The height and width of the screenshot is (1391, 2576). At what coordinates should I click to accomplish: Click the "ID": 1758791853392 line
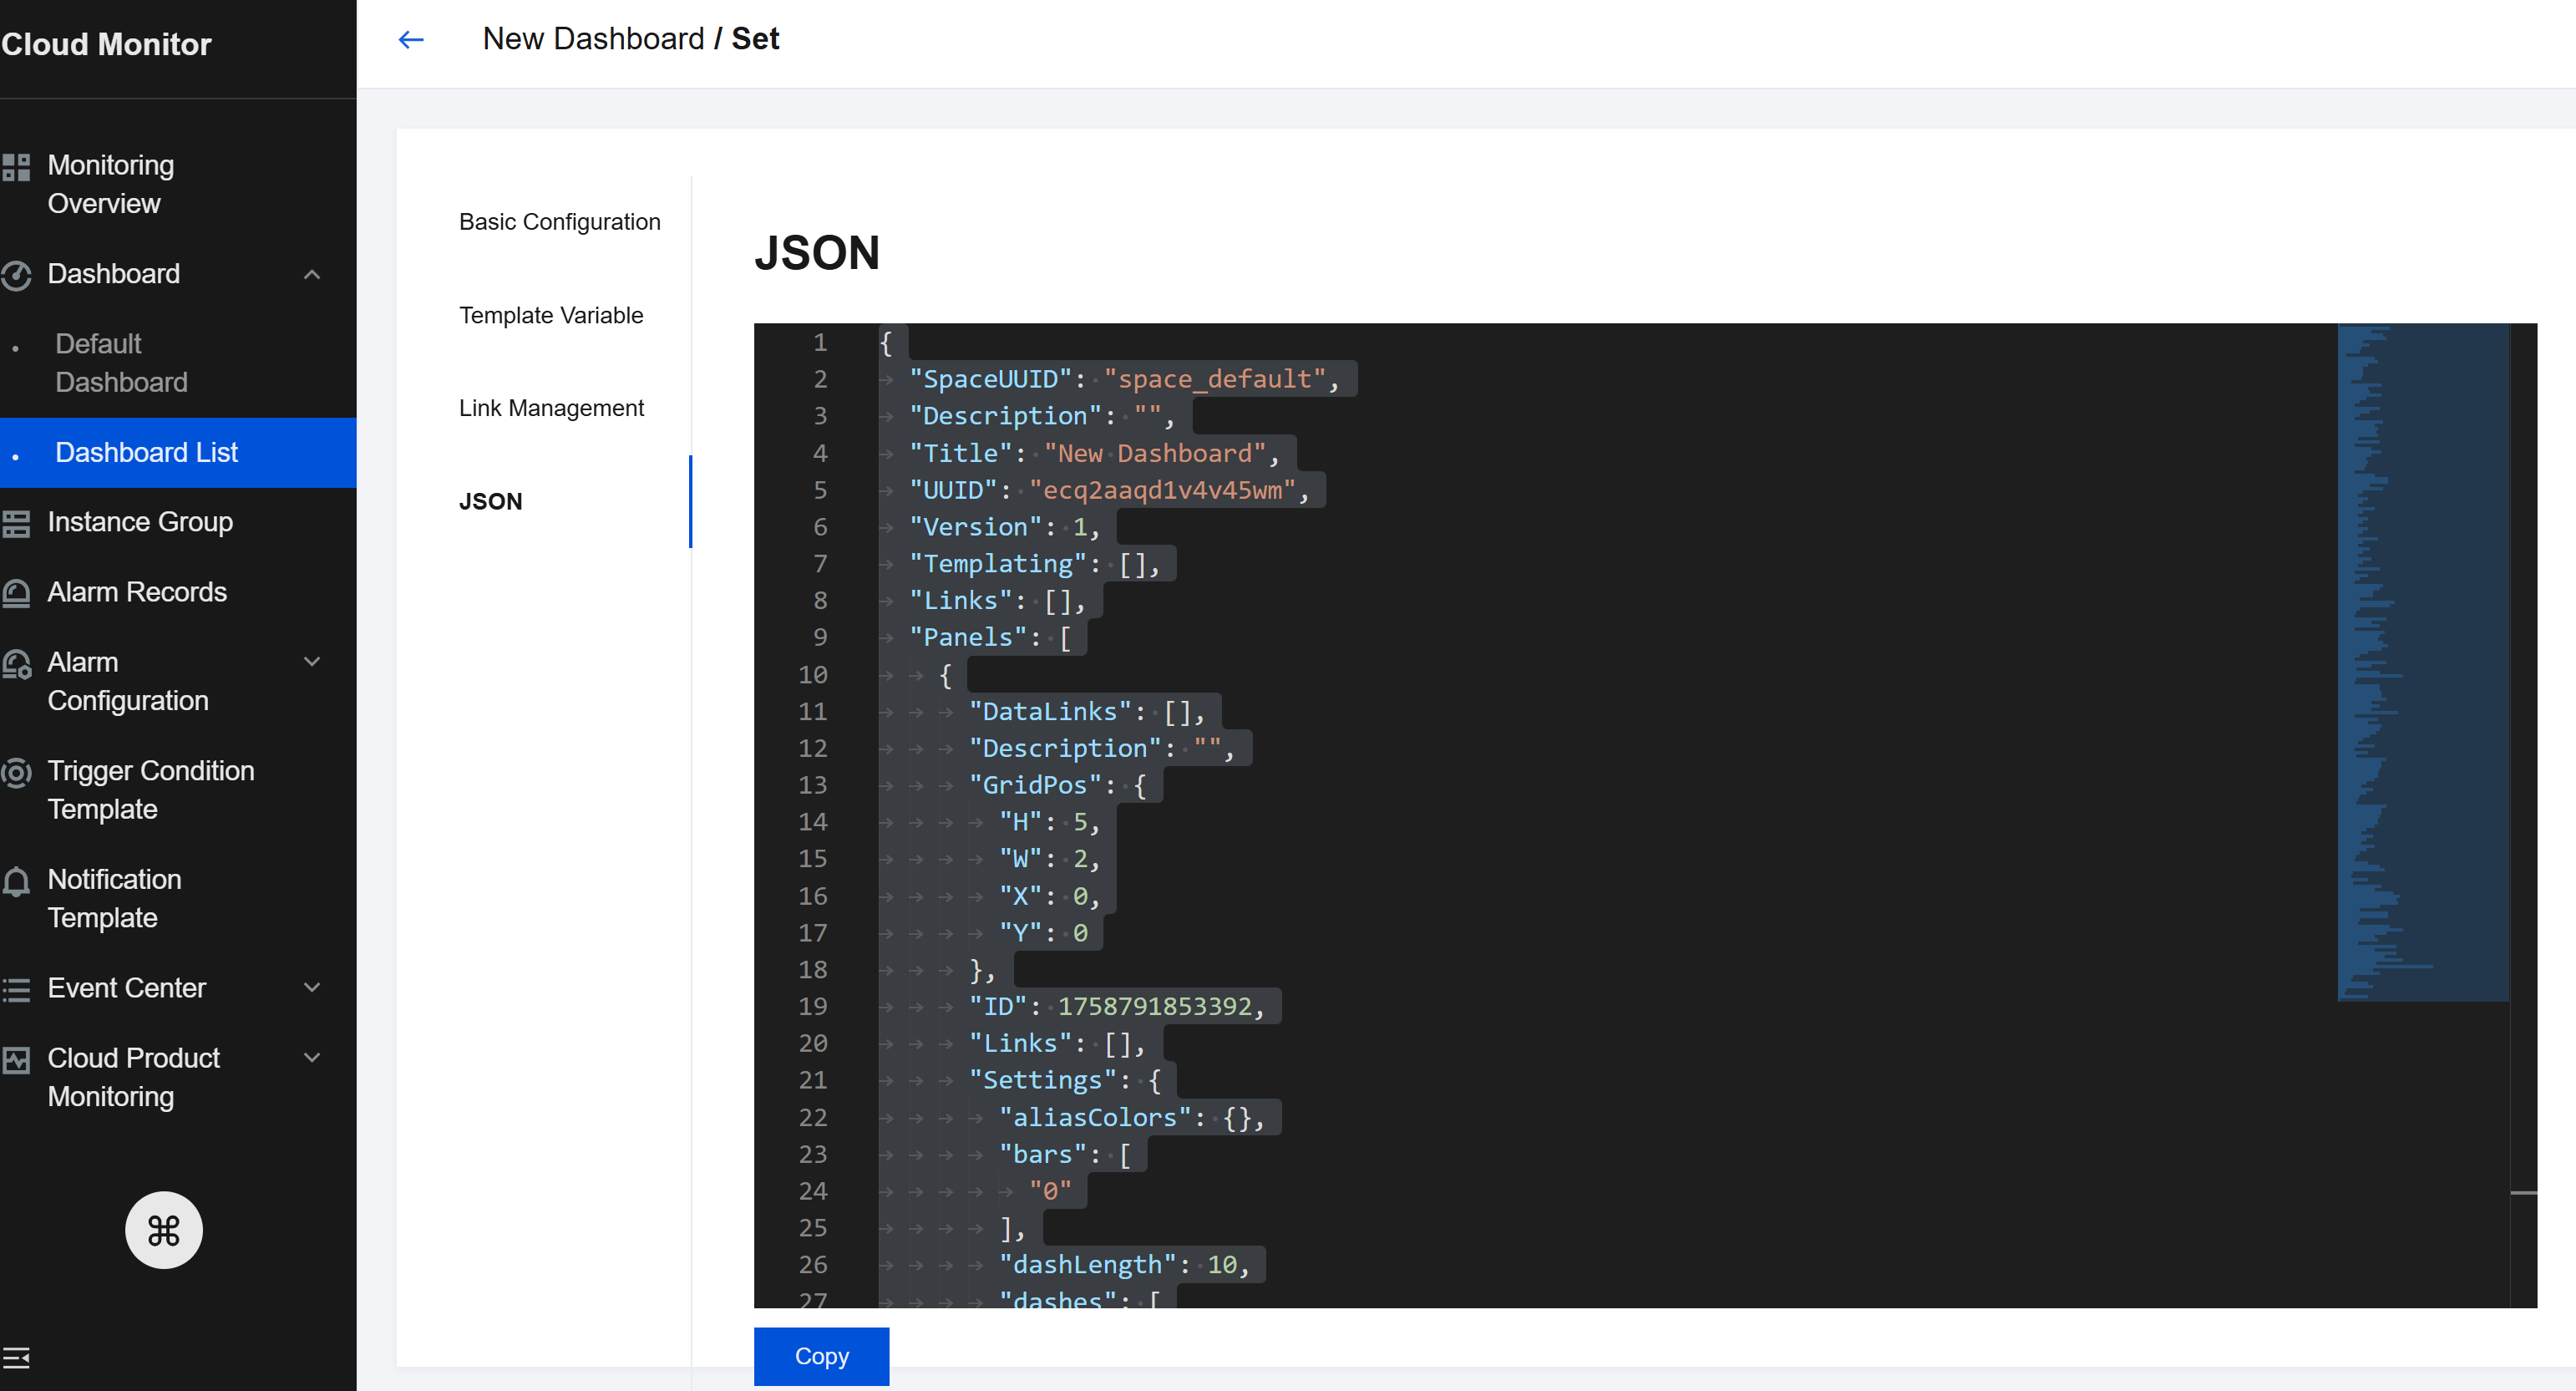[x=1116, y=1006]
